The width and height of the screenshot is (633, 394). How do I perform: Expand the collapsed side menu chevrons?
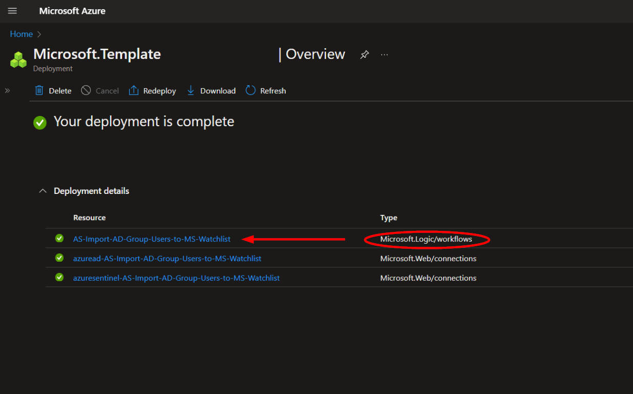pyautogui.click(x=8, y=90)
